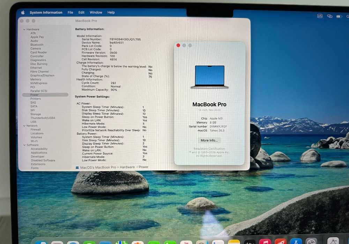Click the Condition value Normal
This screenshot has width=349, height=244.
(116, 86)
